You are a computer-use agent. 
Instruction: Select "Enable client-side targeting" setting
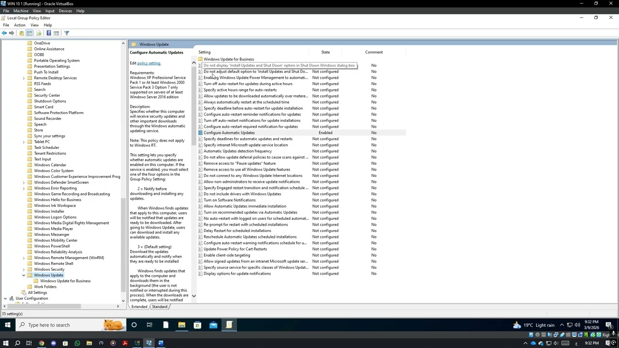pos(227,255)
